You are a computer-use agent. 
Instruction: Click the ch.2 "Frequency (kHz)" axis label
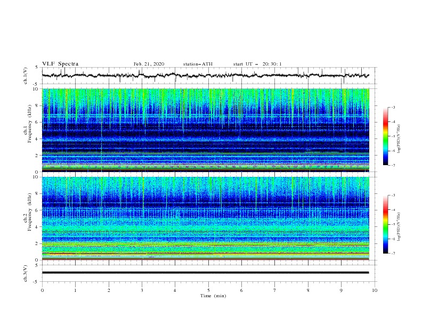(x=29, y=212)
